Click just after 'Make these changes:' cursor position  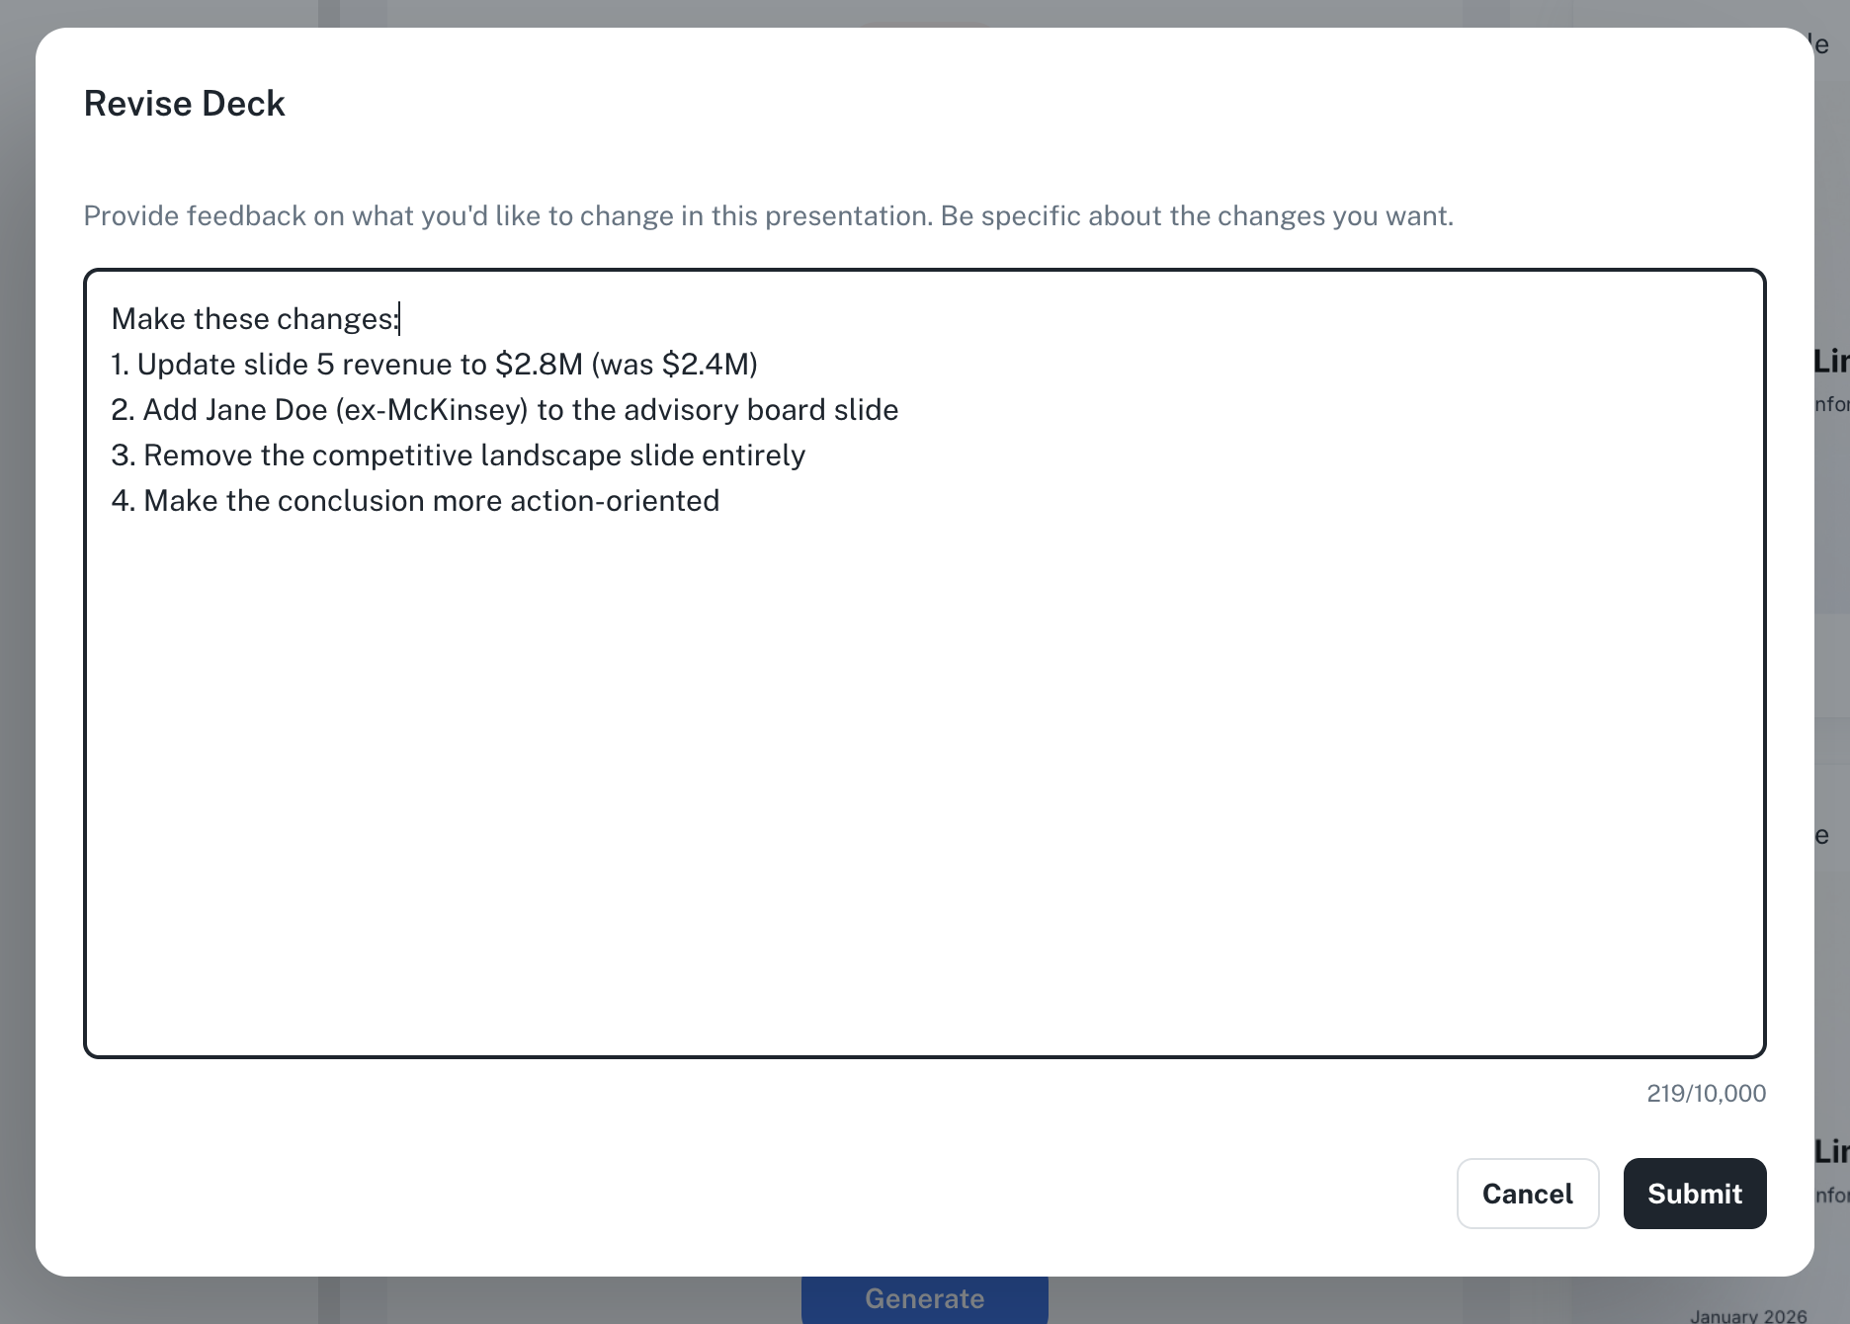point(400,318)
